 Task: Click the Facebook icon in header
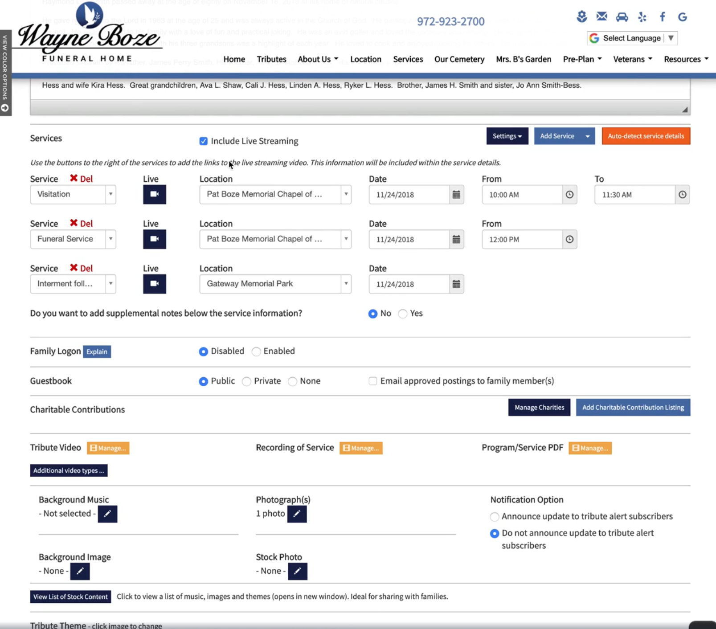coord(662,17)
